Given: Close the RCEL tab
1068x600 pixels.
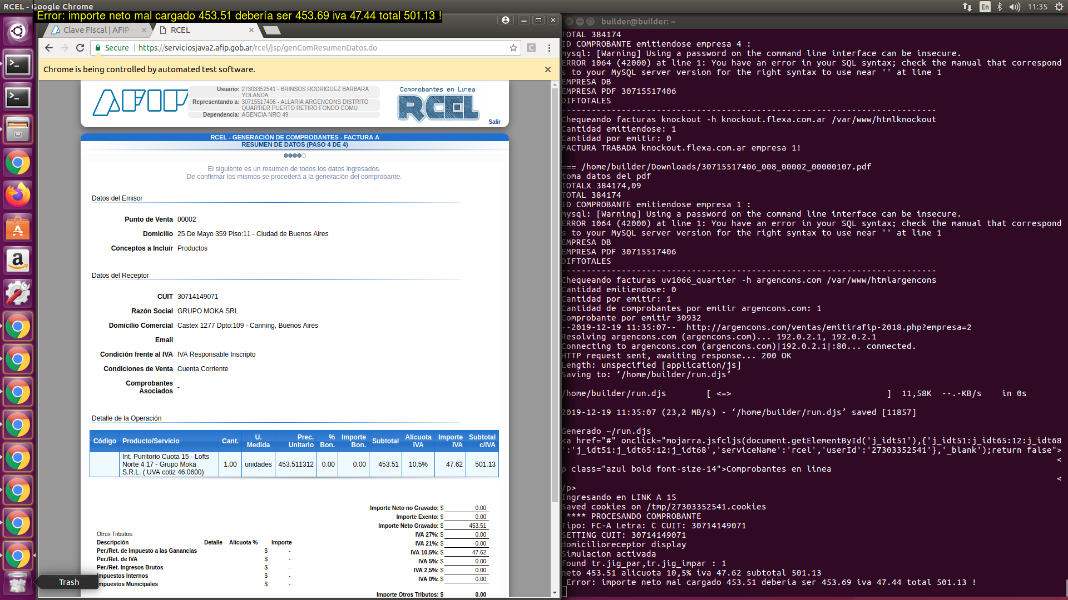Looking at the screenshot, I should [251, 30].
